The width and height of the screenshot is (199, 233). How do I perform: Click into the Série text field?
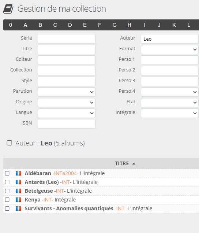(67, 39)
